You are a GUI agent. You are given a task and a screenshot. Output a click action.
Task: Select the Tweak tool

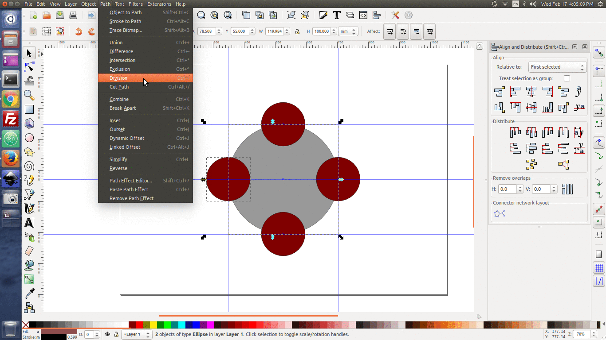(29, 81)
